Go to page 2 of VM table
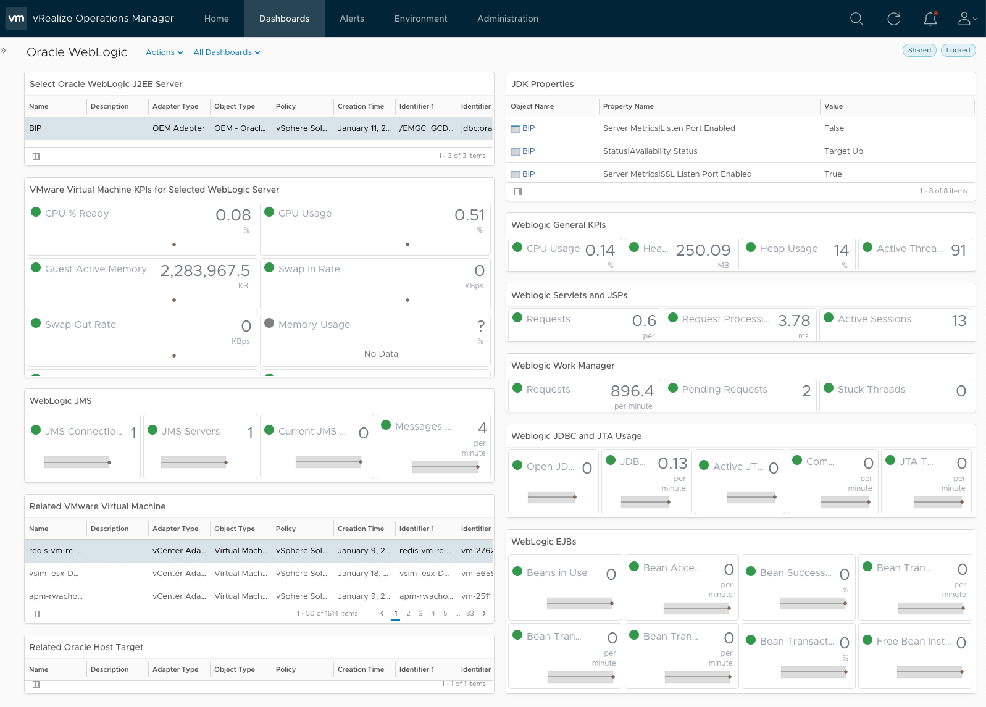The image size is (986, 707). [x=408, y=613]
